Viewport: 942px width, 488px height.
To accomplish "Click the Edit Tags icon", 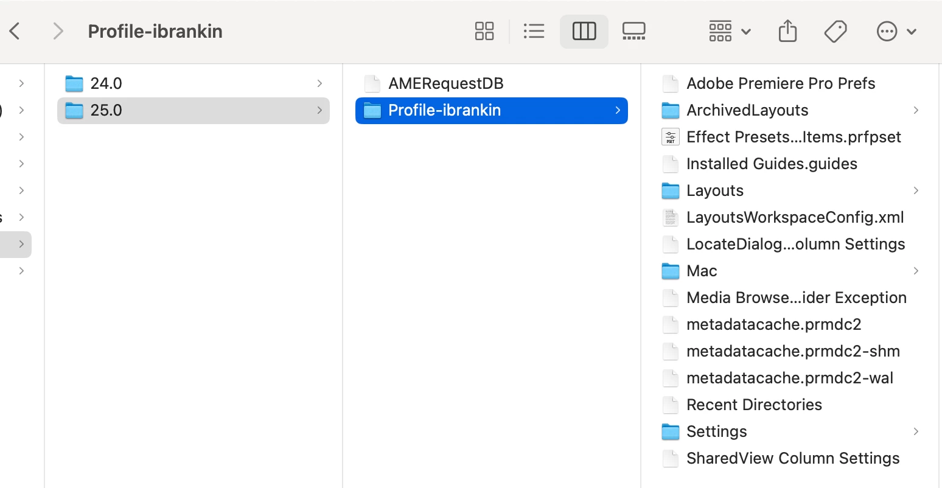I will pos(836,31).
